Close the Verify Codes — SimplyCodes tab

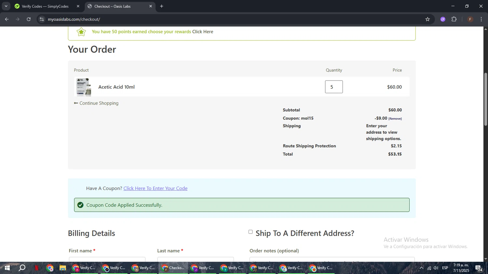tap(78, 6)
